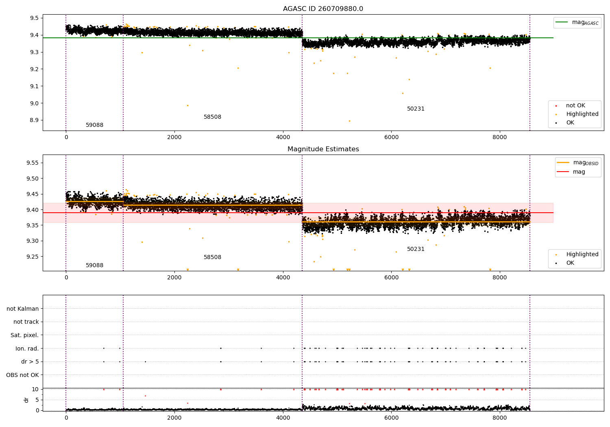
Task: Click the 'not OK' legend entry
Action: coord(575,106)
